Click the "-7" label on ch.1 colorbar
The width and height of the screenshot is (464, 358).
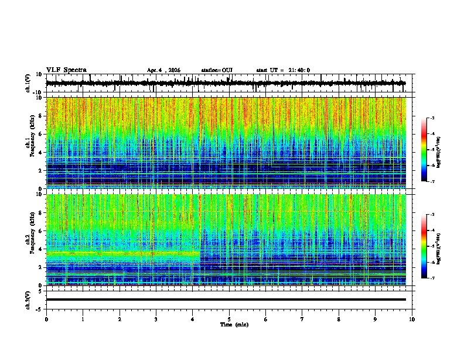[432, 181]
